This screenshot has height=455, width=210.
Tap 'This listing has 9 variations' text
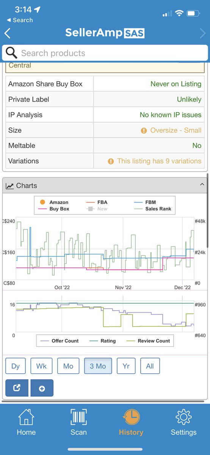(159, 161)
